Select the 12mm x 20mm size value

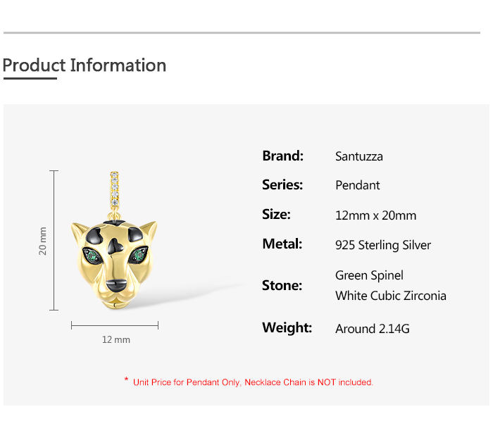pos(376,215)
